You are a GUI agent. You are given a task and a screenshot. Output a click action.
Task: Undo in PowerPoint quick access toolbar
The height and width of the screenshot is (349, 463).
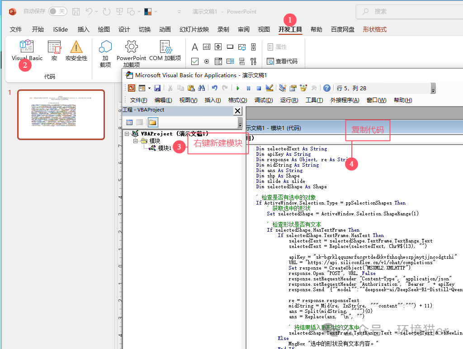point(89,11)
